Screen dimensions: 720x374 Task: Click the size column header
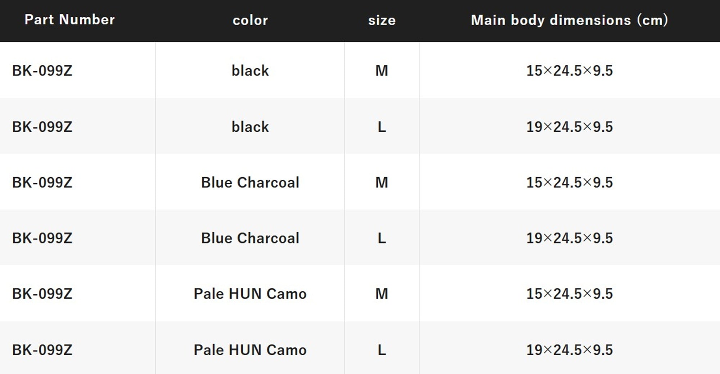pyautogui.click(x=382, y=20)
